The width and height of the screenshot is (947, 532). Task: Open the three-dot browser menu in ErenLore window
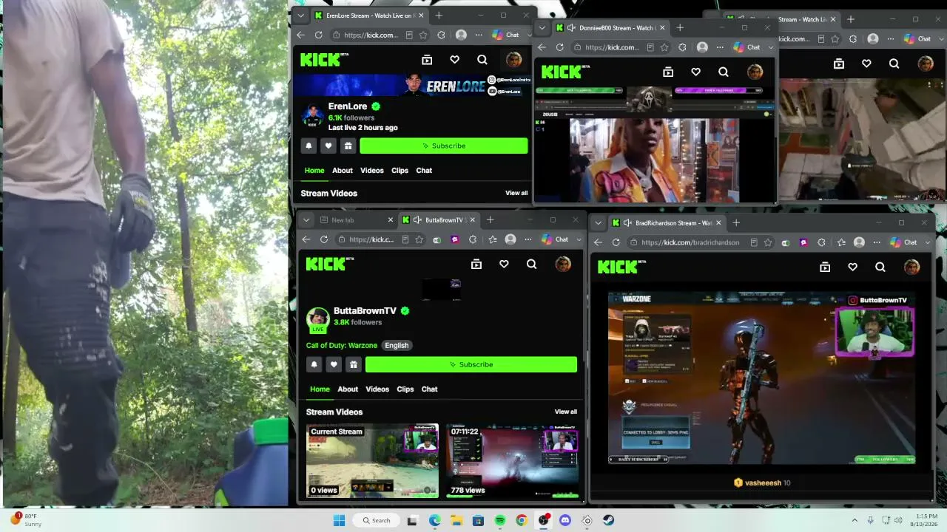[479, 35]
